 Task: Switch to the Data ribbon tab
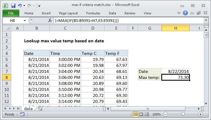pyautogui.click(x=112, y=13)
